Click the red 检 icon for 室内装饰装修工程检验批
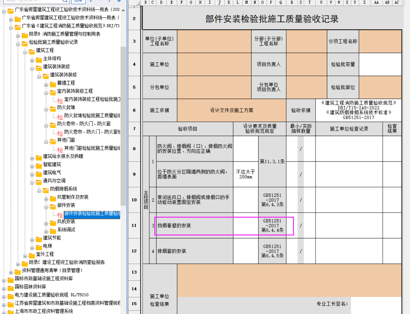This screenshot has width=410, height=314. click(60, 100)
